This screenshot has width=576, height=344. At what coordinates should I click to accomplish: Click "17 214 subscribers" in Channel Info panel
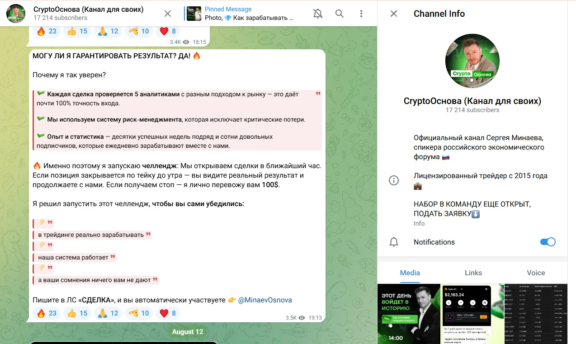click(472, 110)
